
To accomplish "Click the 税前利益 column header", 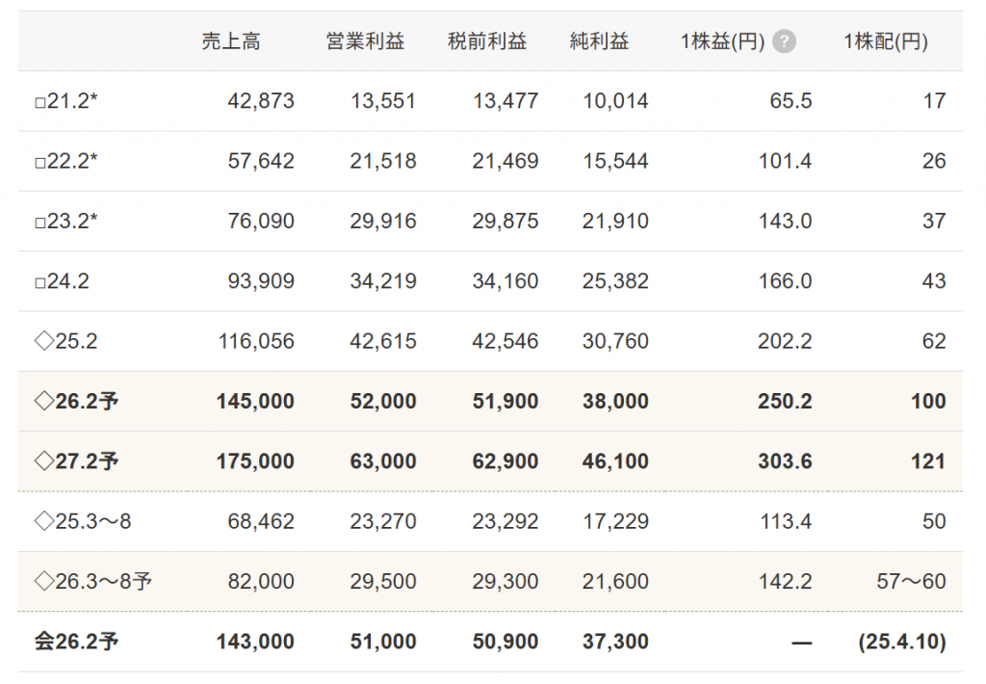I will (487, 41).
